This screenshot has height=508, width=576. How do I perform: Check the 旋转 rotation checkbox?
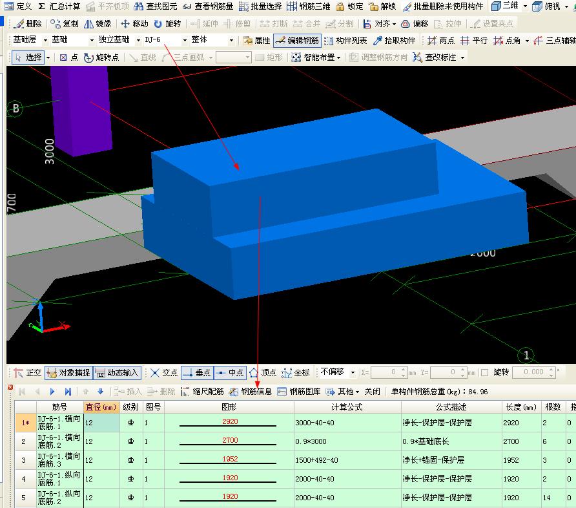[x=485, y=373]
